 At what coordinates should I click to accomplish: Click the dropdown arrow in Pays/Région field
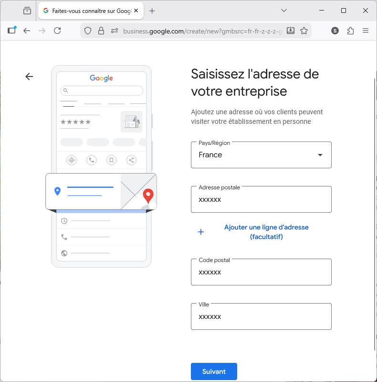click(320, 155)
